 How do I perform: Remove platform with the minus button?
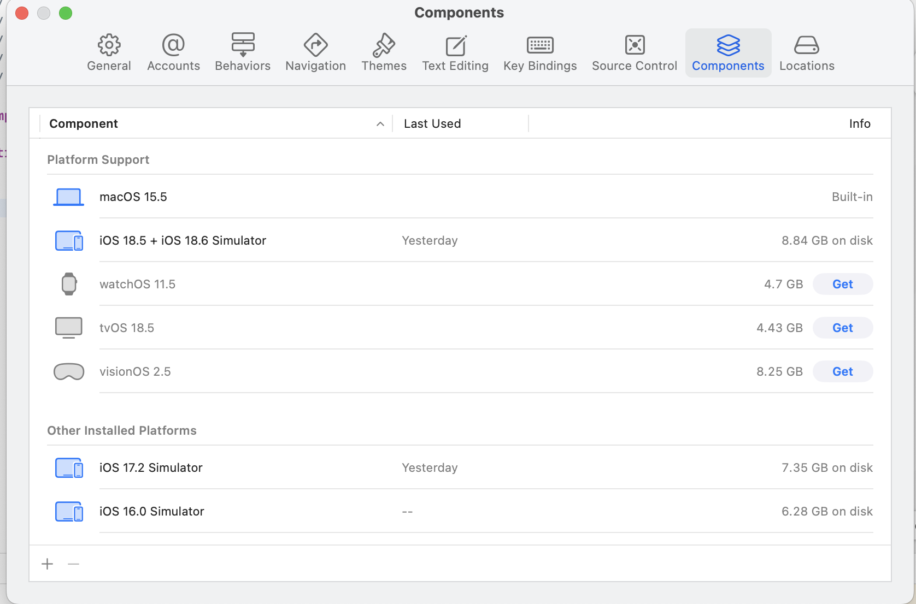(74, 564)
